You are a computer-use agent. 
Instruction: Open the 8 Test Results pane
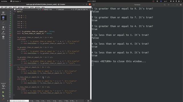pos(72,101)
